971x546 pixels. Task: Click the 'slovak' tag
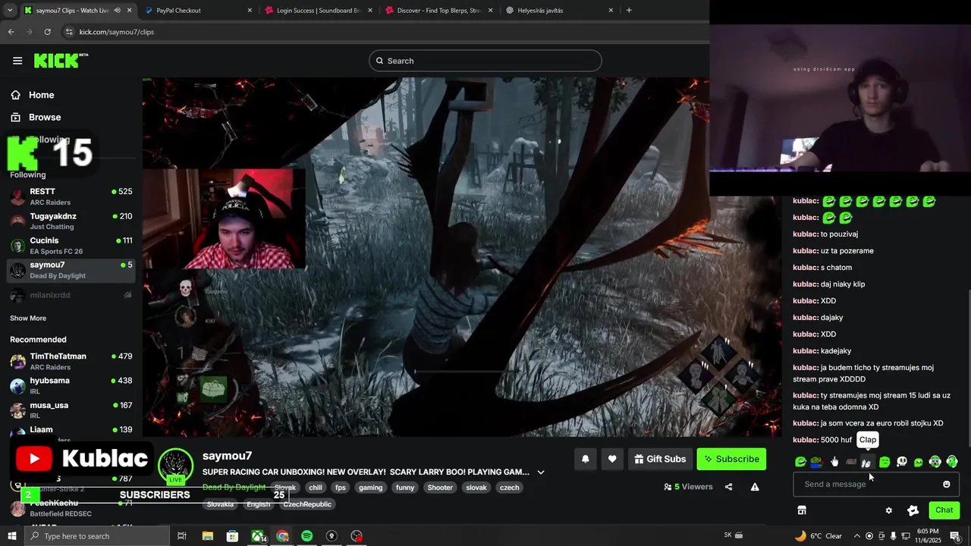point(476,488)
